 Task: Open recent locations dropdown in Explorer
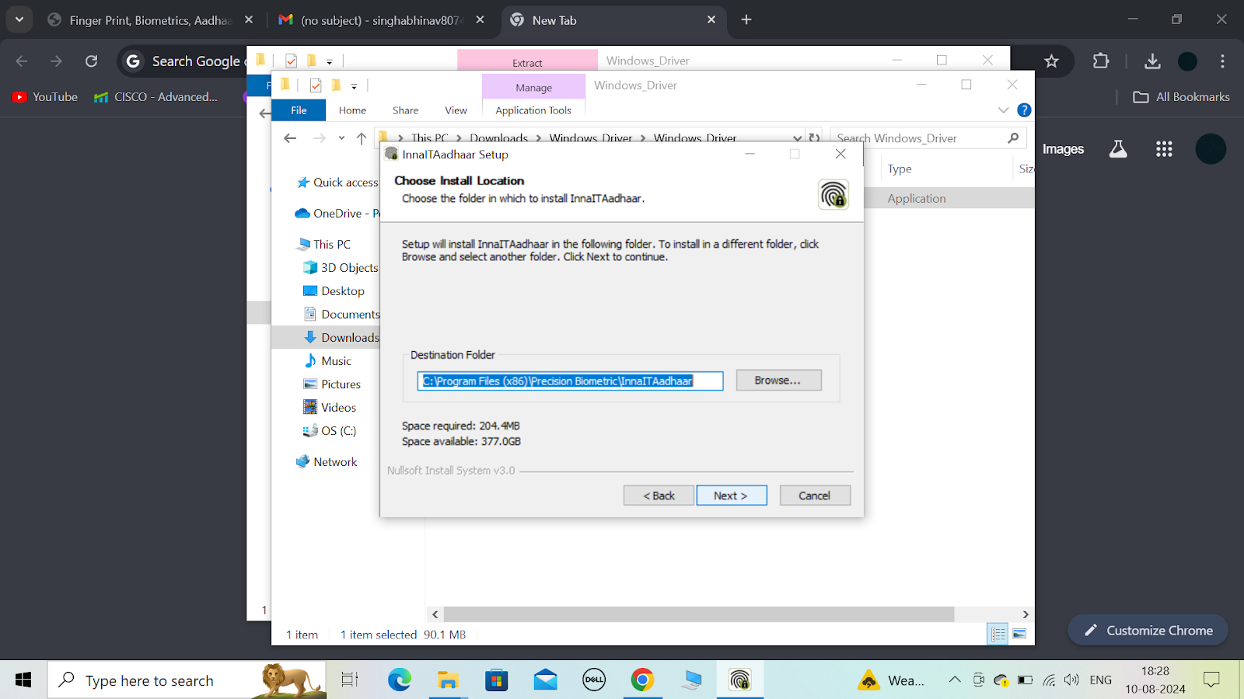(x=341, y=138)
